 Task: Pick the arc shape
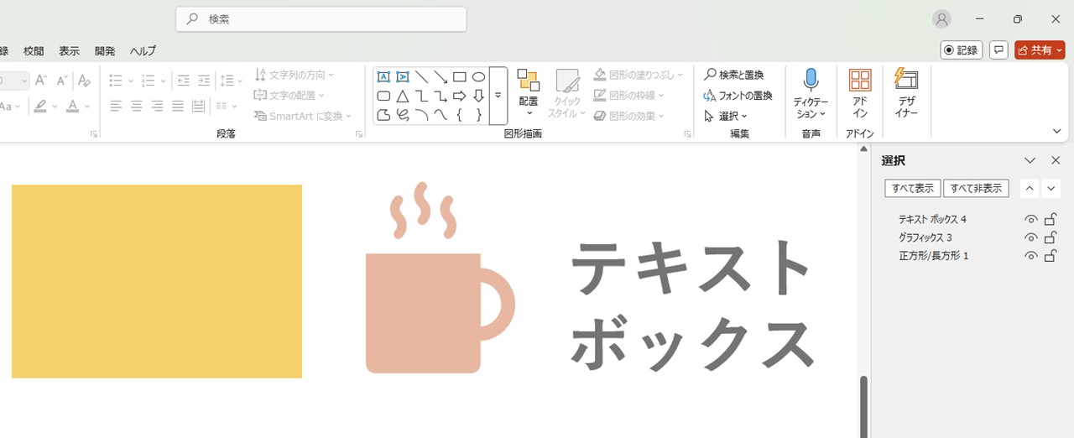pyautogui.click(x=422, y=115)
